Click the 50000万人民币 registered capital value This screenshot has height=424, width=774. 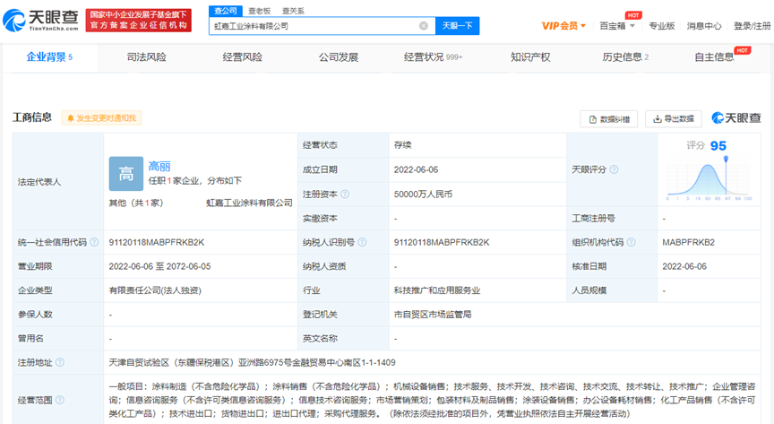pyautogui.click(x=423, y=195)
